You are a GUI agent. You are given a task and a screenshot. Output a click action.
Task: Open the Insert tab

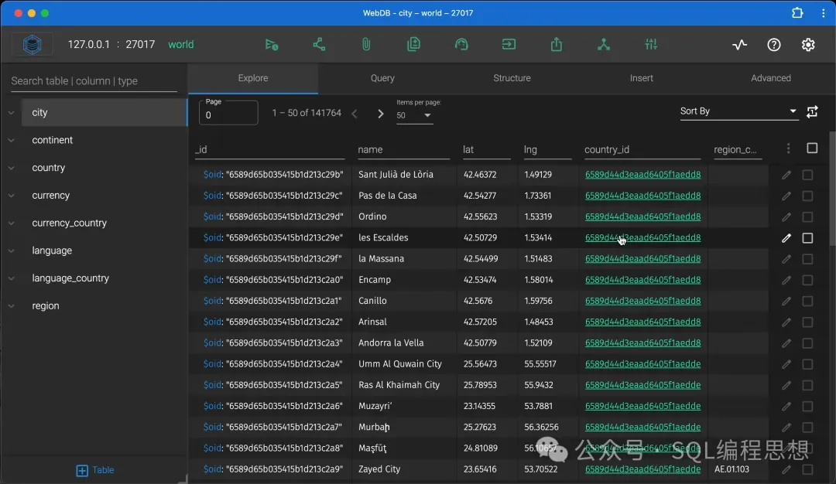[642, 78]
